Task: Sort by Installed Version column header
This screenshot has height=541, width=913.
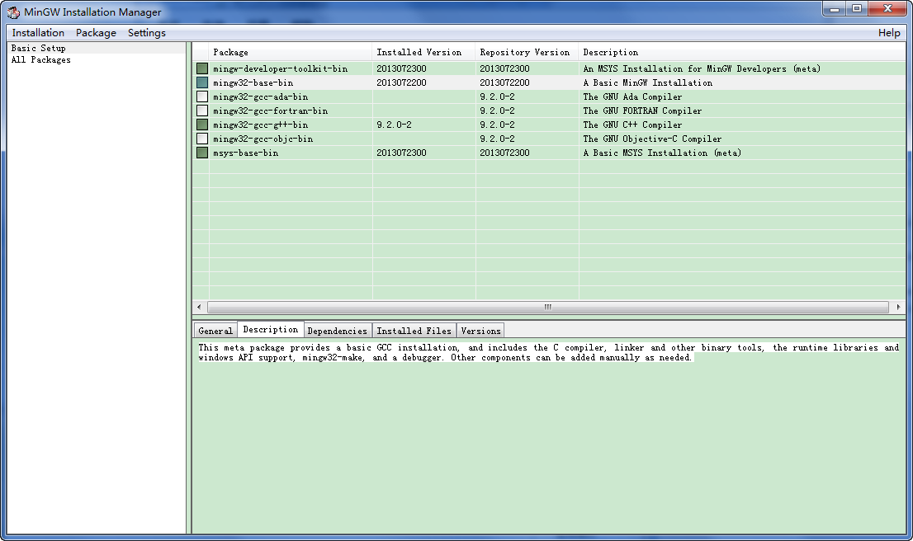Action: 419,52
